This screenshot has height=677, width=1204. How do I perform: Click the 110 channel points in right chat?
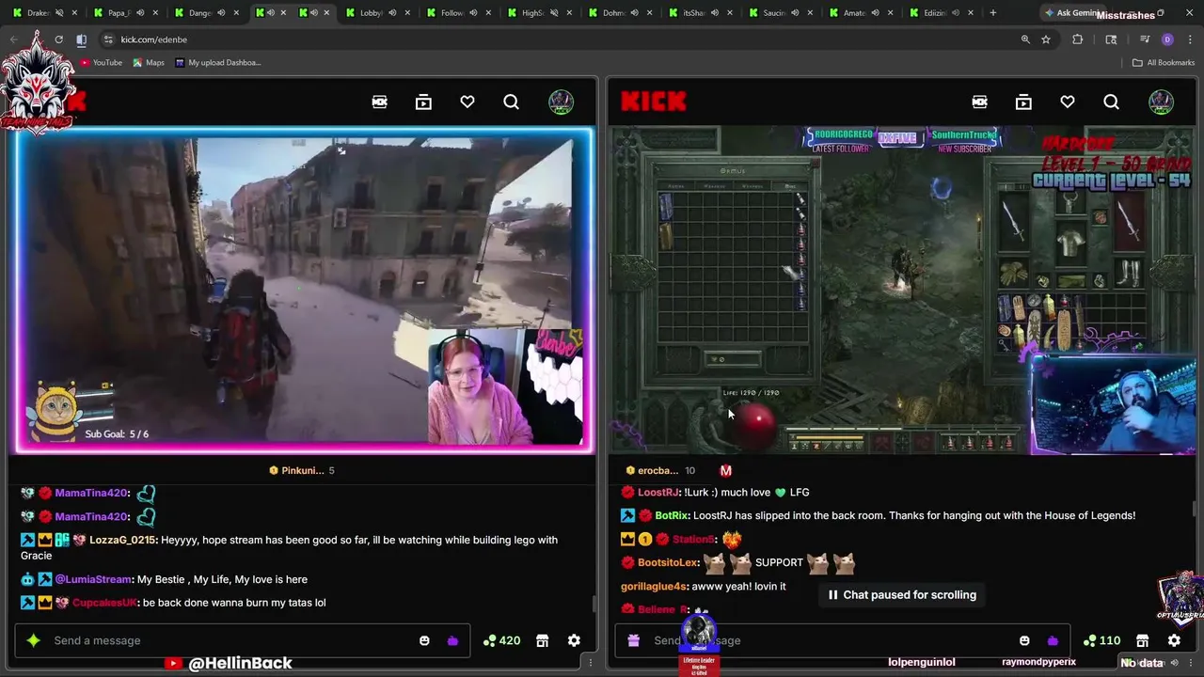click(1101, 640)
